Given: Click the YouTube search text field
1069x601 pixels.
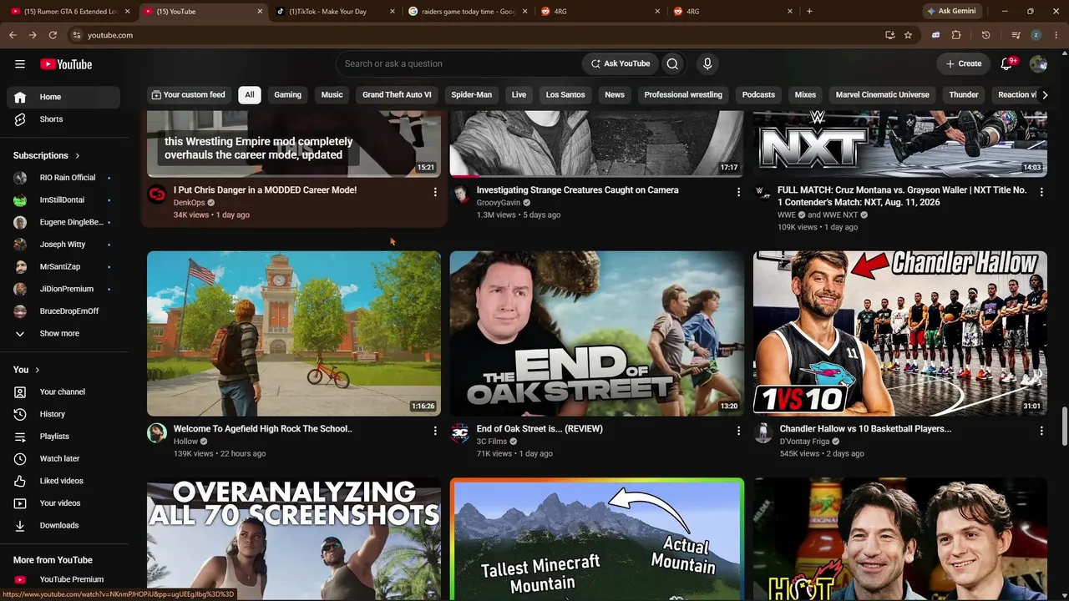Looking at the screenshot, I should [x=459, y=63].
